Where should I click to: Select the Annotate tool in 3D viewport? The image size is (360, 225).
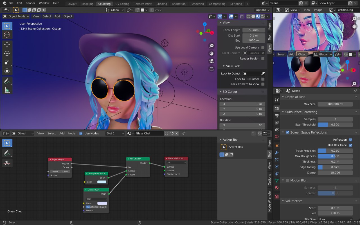(7, 81)
